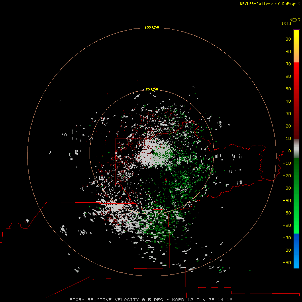
Task: Click the radar site center of the gray echo
Action: [152, 152]
